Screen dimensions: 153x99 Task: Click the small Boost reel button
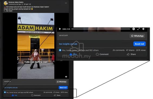coord(63,88)
